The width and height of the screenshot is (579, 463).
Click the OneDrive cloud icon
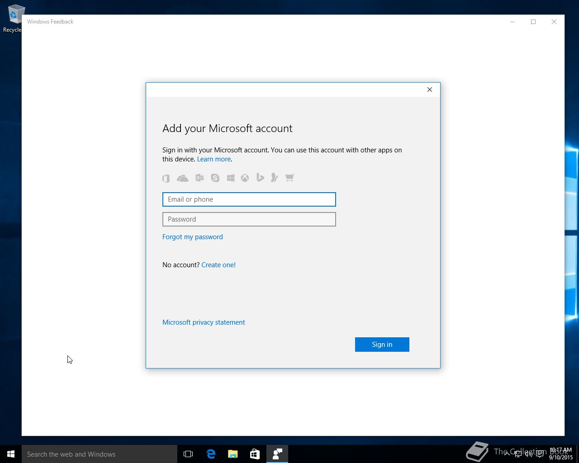[x=183, y=178]
